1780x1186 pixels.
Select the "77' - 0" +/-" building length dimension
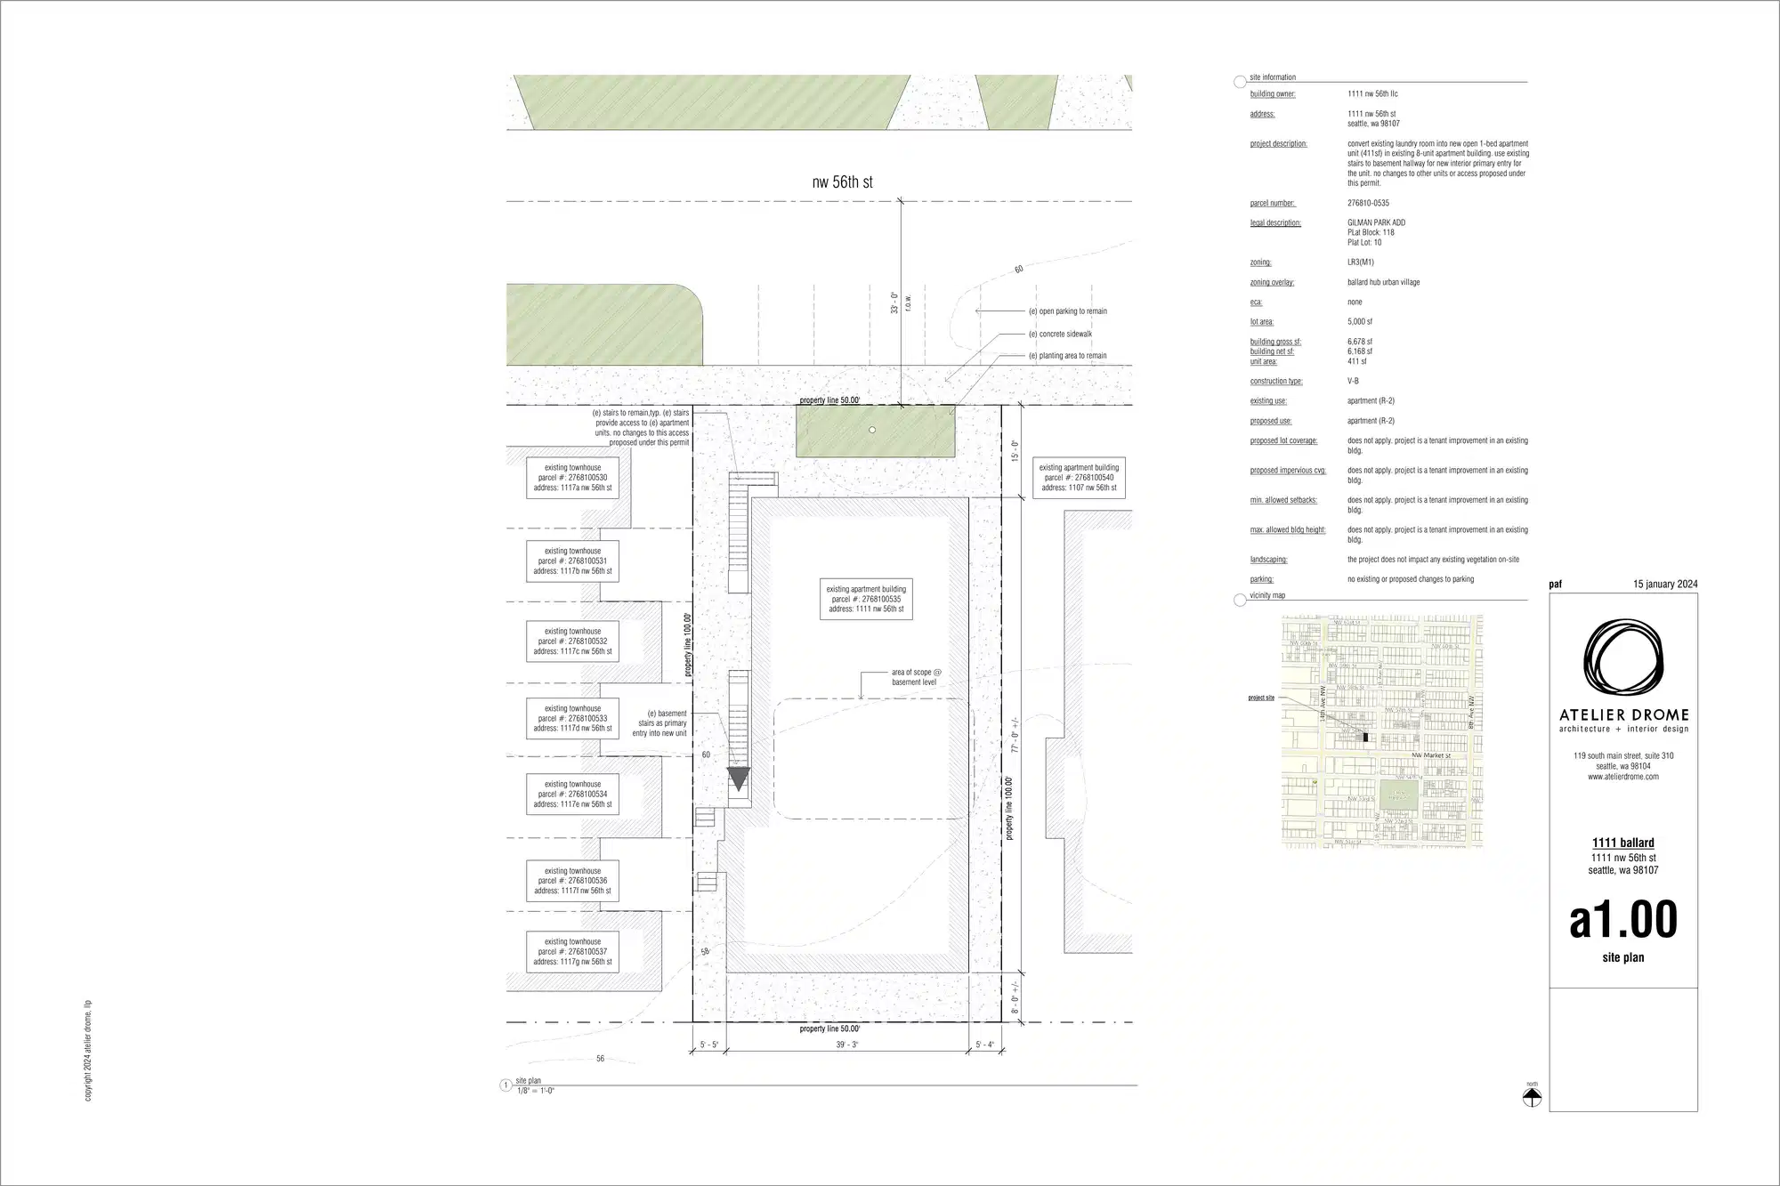(1015, 734)
